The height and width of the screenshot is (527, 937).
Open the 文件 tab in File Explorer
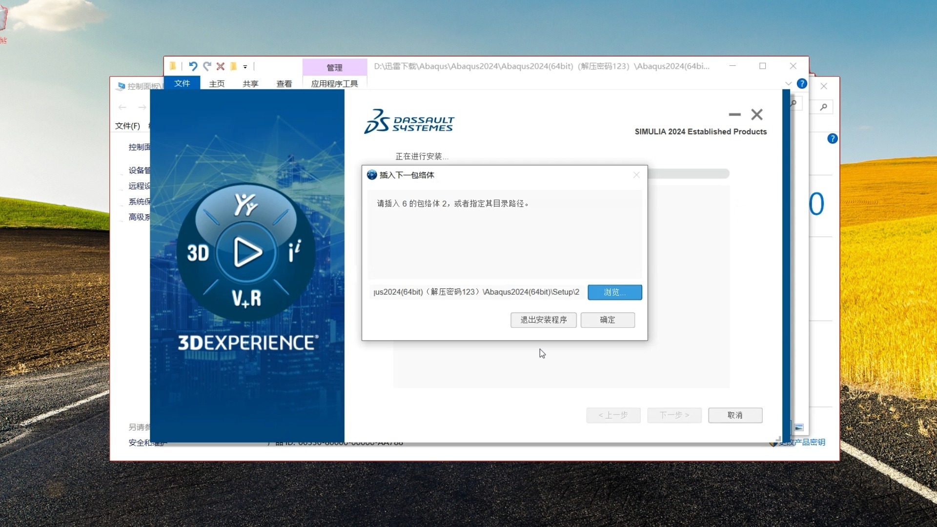click(x=182, y=83)
